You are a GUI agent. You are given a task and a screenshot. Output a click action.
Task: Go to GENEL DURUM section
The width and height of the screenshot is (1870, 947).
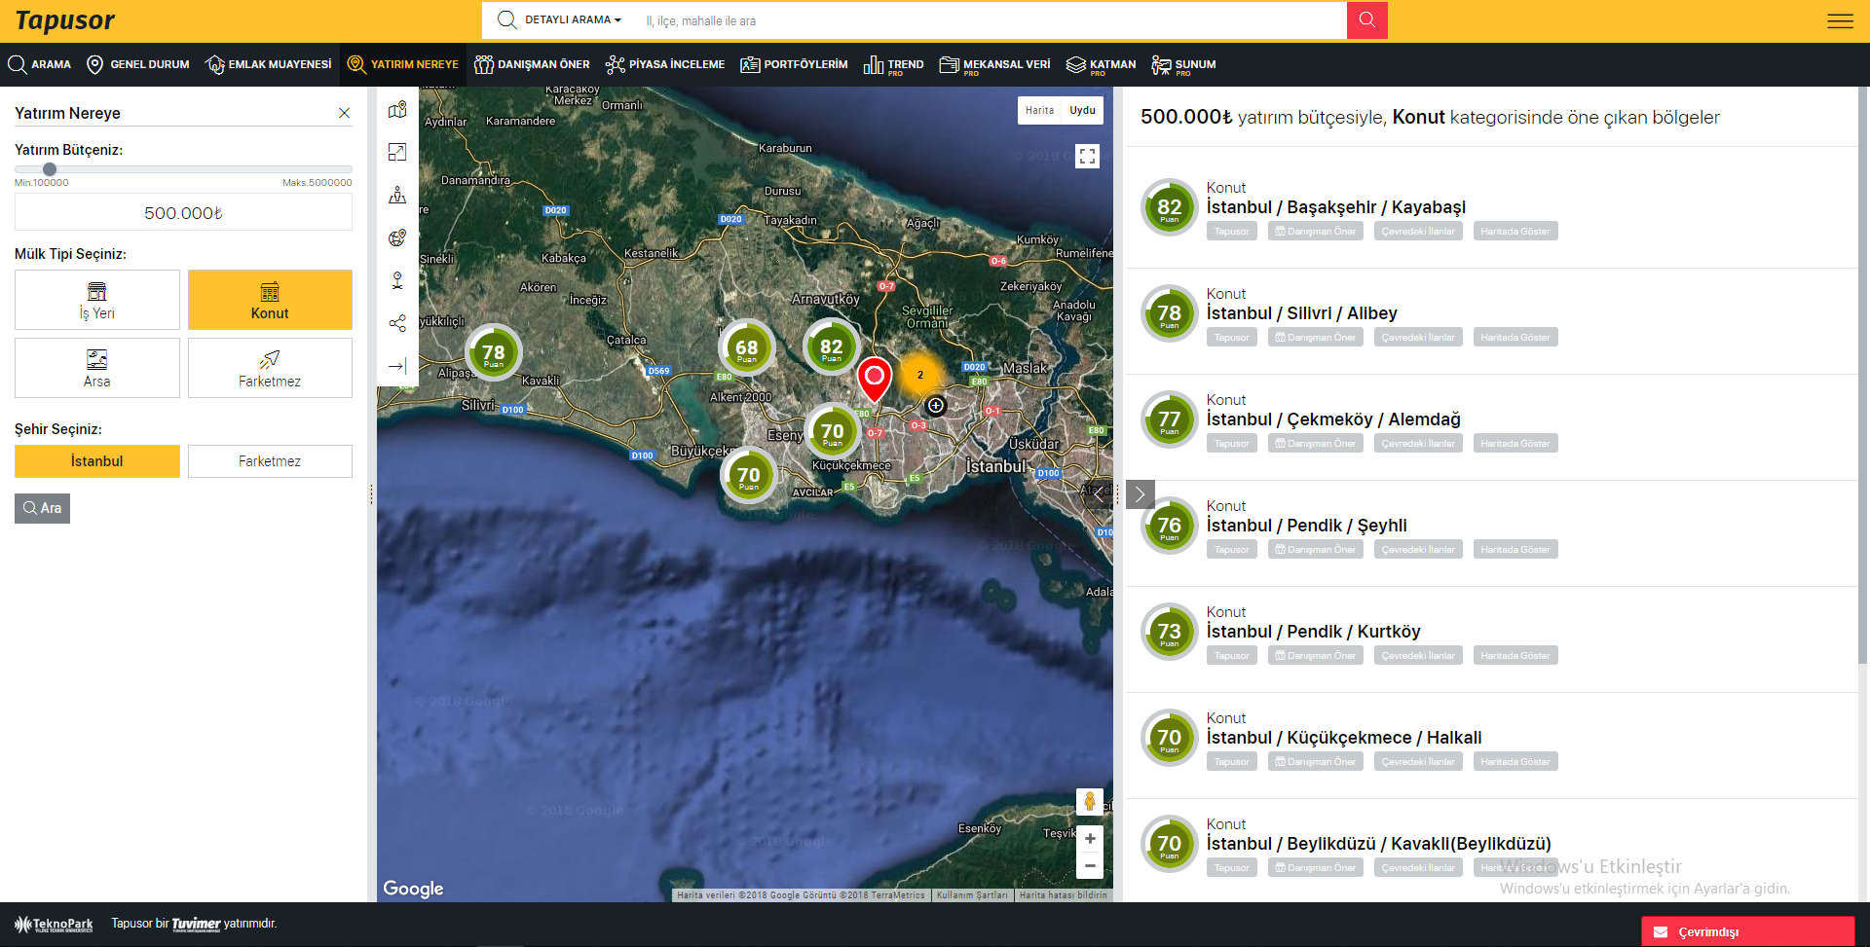point(138,64)
